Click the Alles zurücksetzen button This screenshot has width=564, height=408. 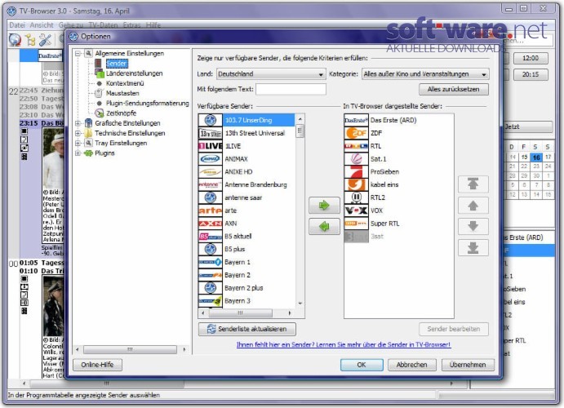point(454,89)
